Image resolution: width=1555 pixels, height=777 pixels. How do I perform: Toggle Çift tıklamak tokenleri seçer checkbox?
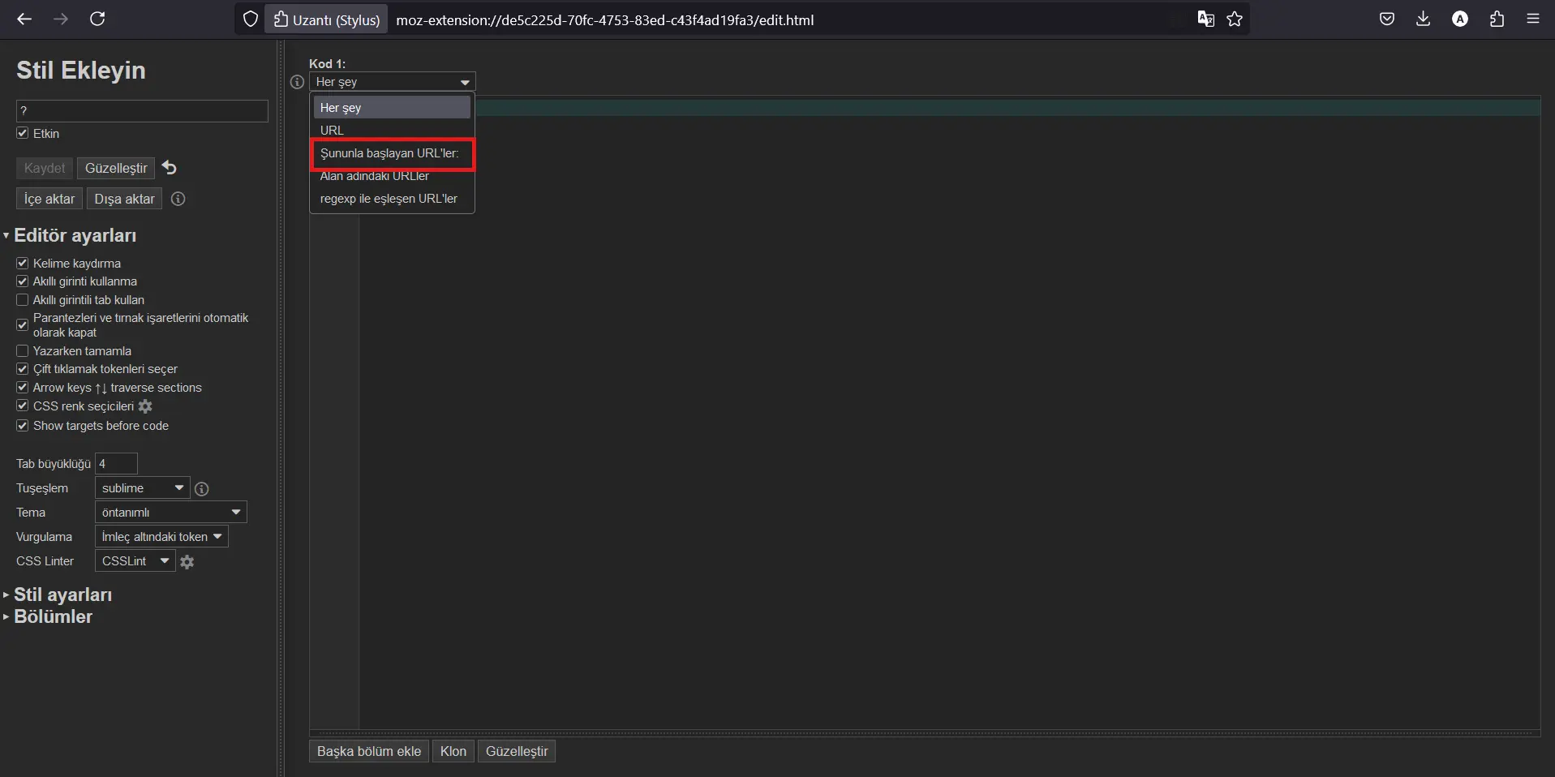coord(23,369)
